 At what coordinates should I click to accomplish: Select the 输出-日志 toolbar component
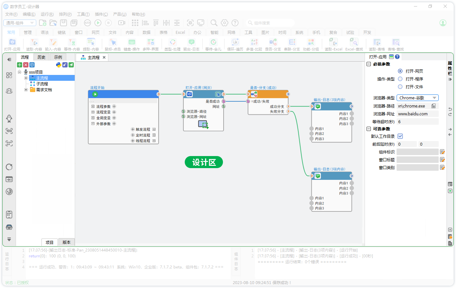pyautogui.click(x=191, y=44)
